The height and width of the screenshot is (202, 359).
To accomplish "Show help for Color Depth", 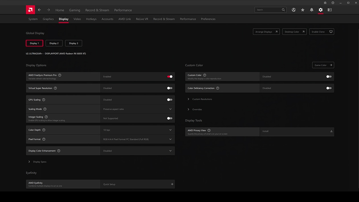I will coord(44,130).
